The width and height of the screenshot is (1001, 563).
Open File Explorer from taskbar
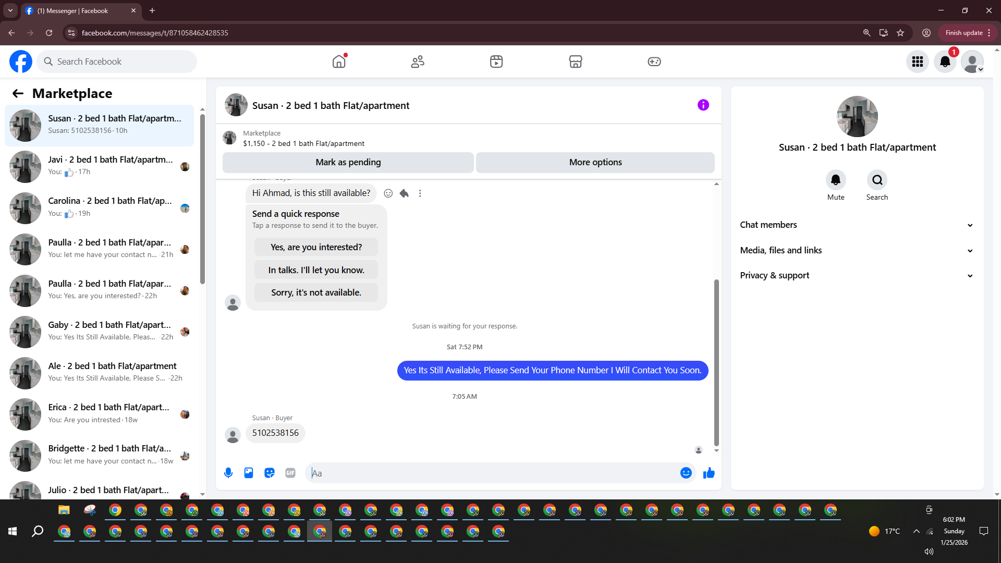64,510
